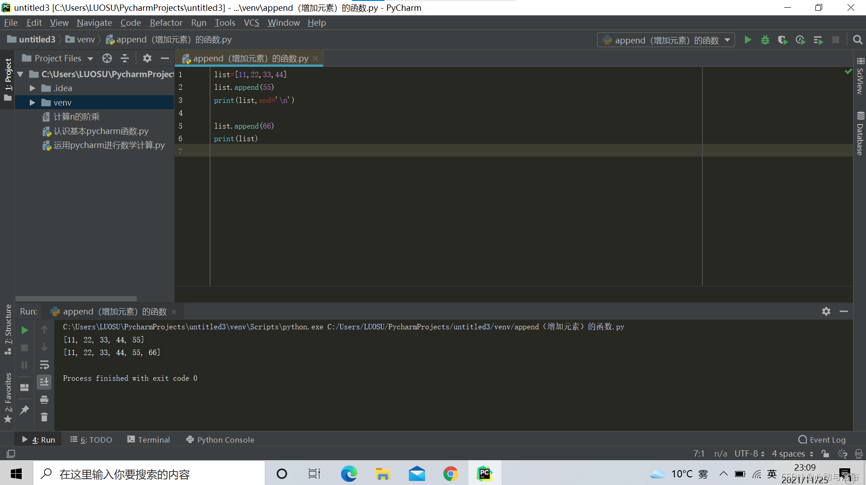866x485 pixels.
Task: Toggle scroll to end icon in Run panel
Action: click(x=44, y=382)
